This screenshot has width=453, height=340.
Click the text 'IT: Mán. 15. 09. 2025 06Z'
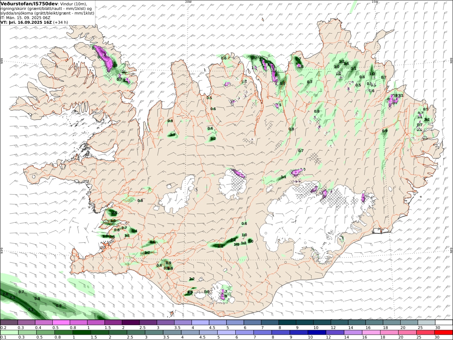(x=25, y=17)
